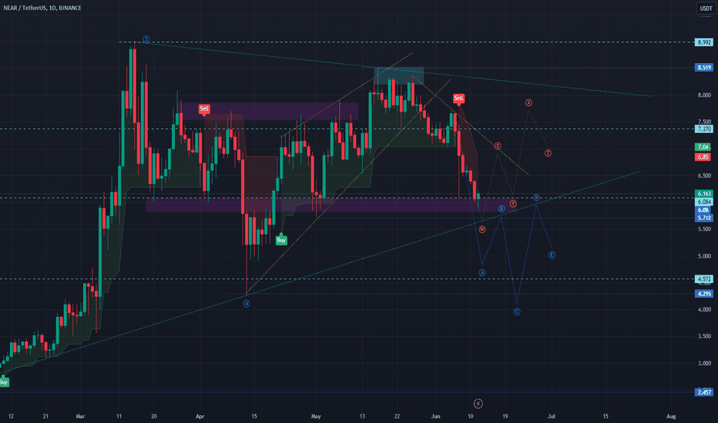Select the 2.457 price level label
718x423 pixels.
tap(704, 392)
